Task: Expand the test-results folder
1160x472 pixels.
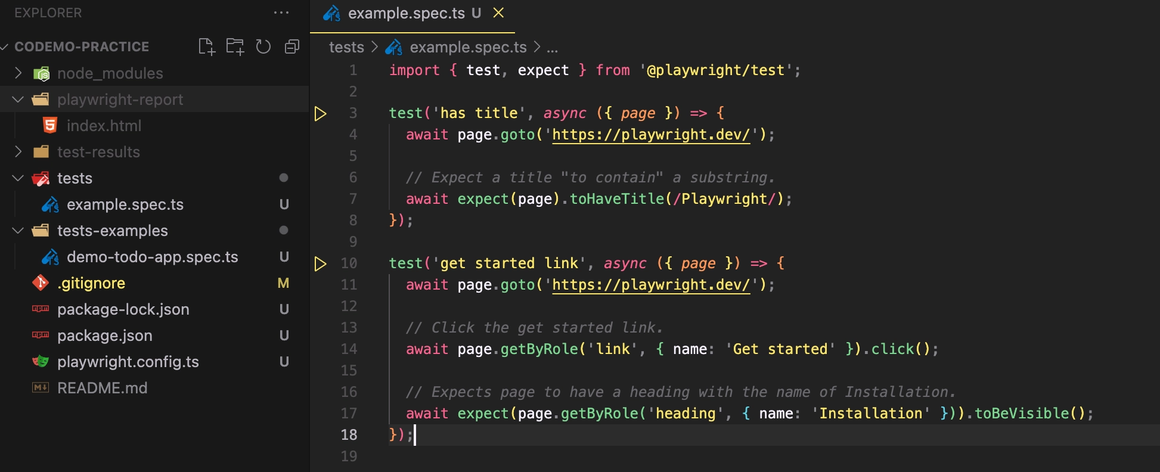Action: [x=18, y=152]
